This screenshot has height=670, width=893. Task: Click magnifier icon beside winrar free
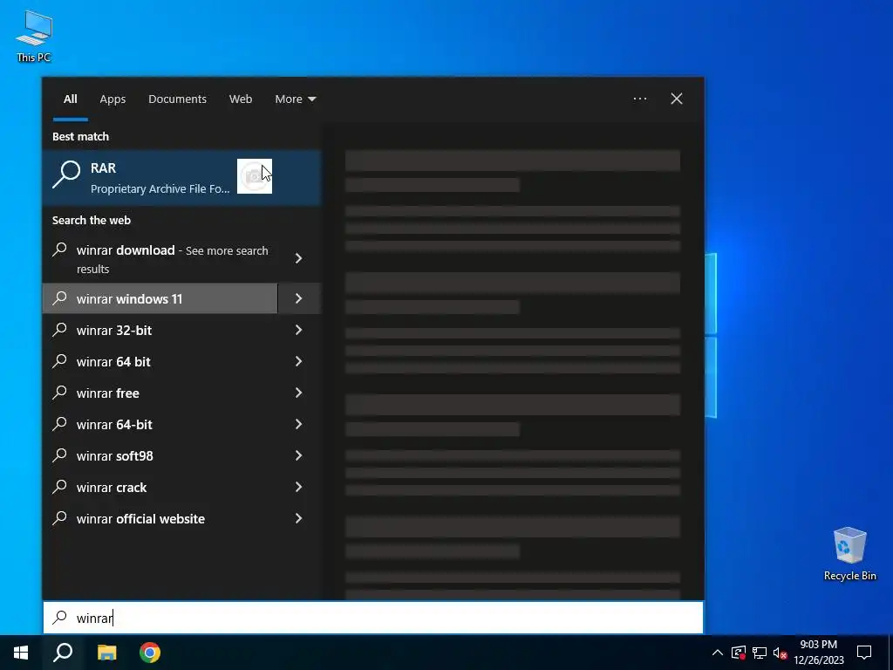60,392
